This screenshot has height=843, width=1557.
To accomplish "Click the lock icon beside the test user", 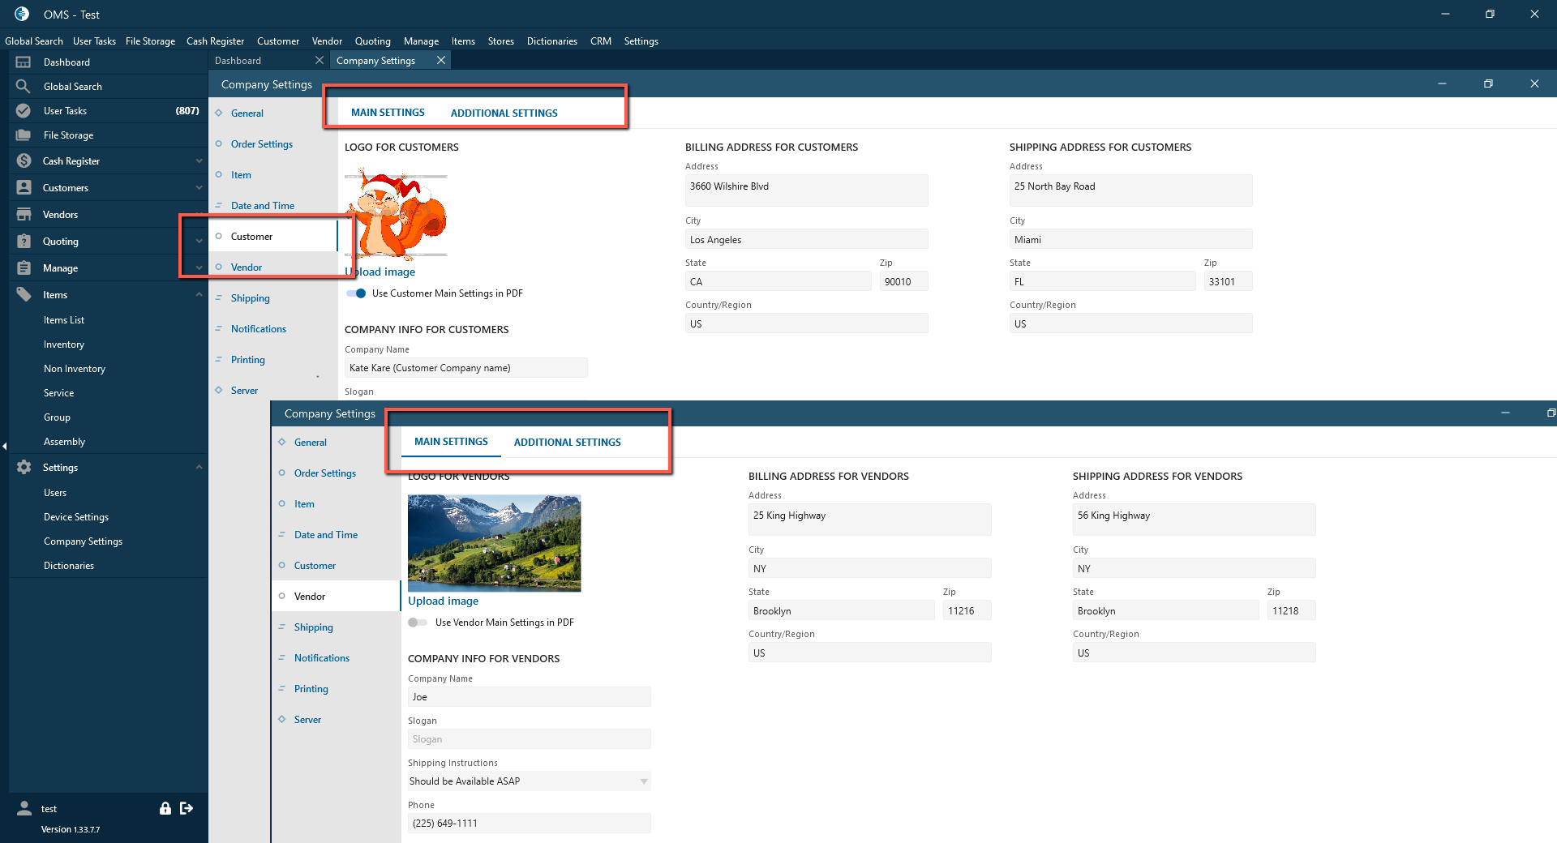I will click(x=165, y=808).
